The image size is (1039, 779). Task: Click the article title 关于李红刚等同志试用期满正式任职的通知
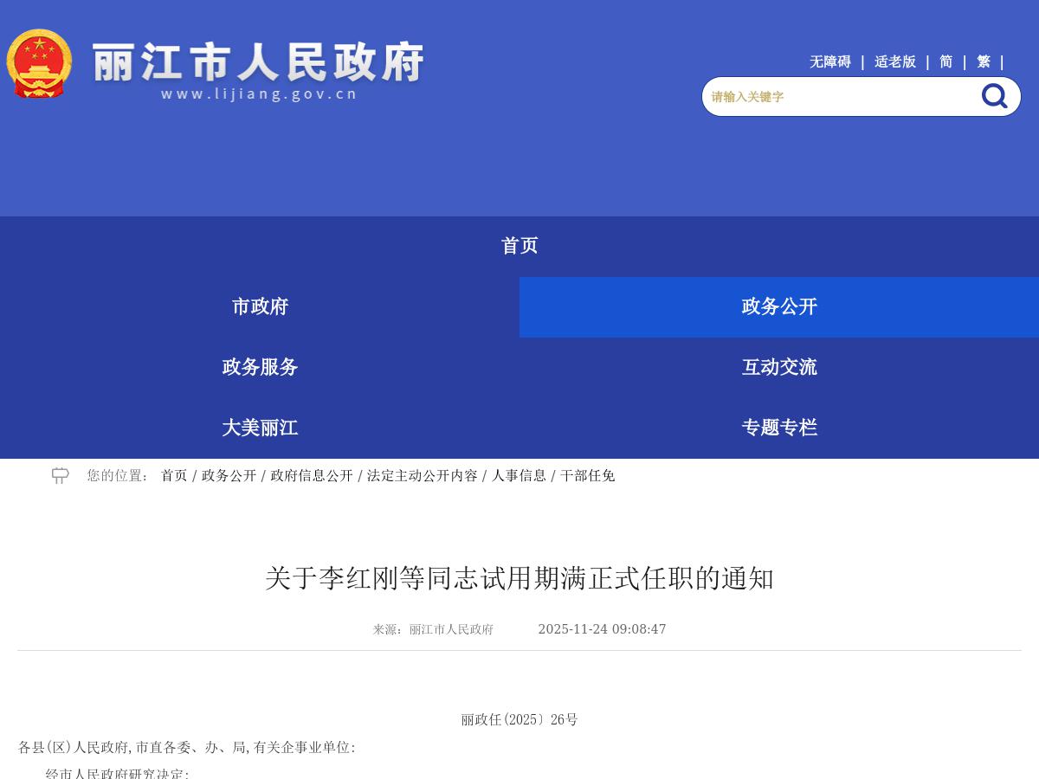(x=519, y=579)
